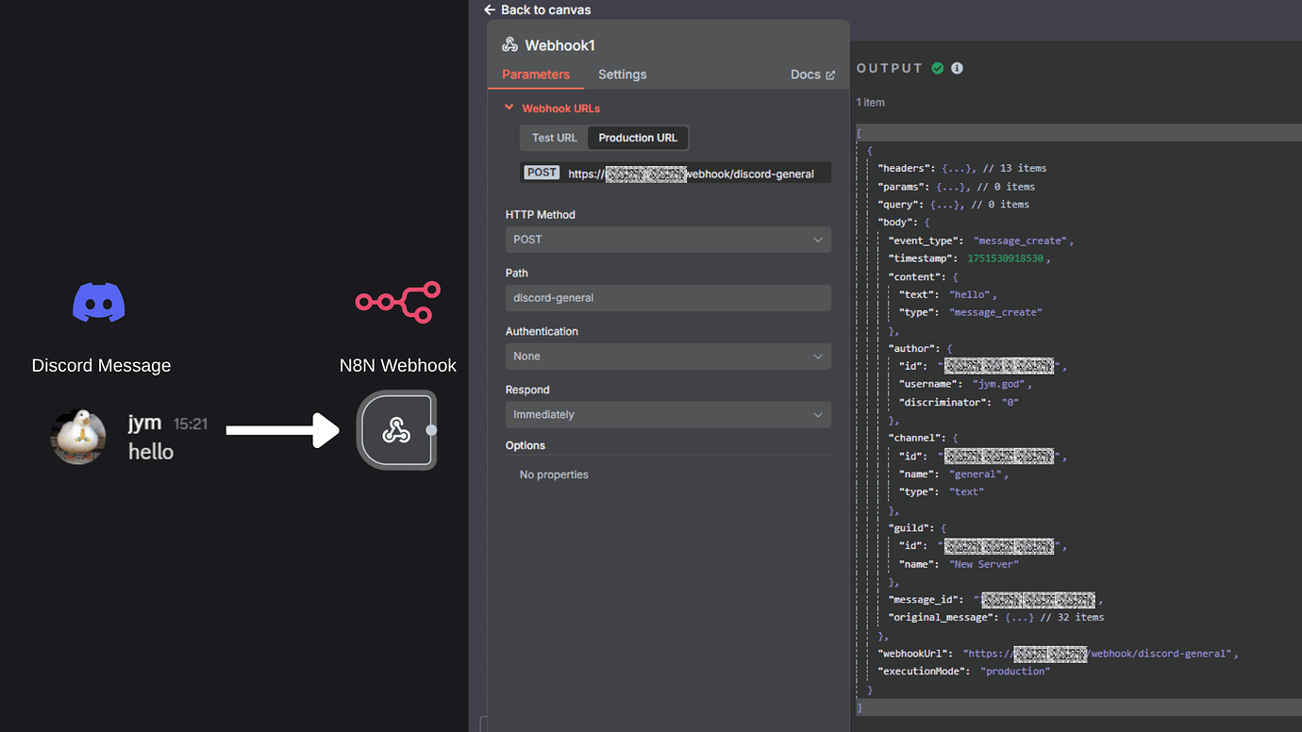Open the HTTP Method dropdown
The width and height of the screenshot is (1302, 732).
[667, 239]
